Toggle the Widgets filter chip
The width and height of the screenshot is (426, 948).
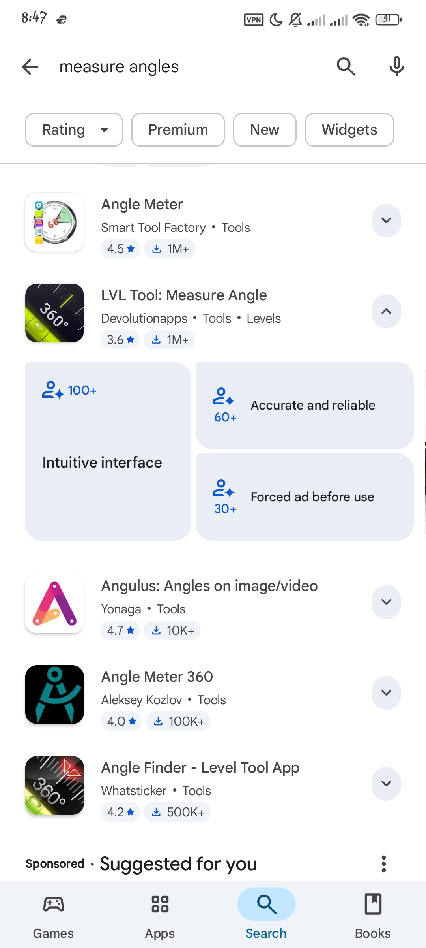click(349, 130)
